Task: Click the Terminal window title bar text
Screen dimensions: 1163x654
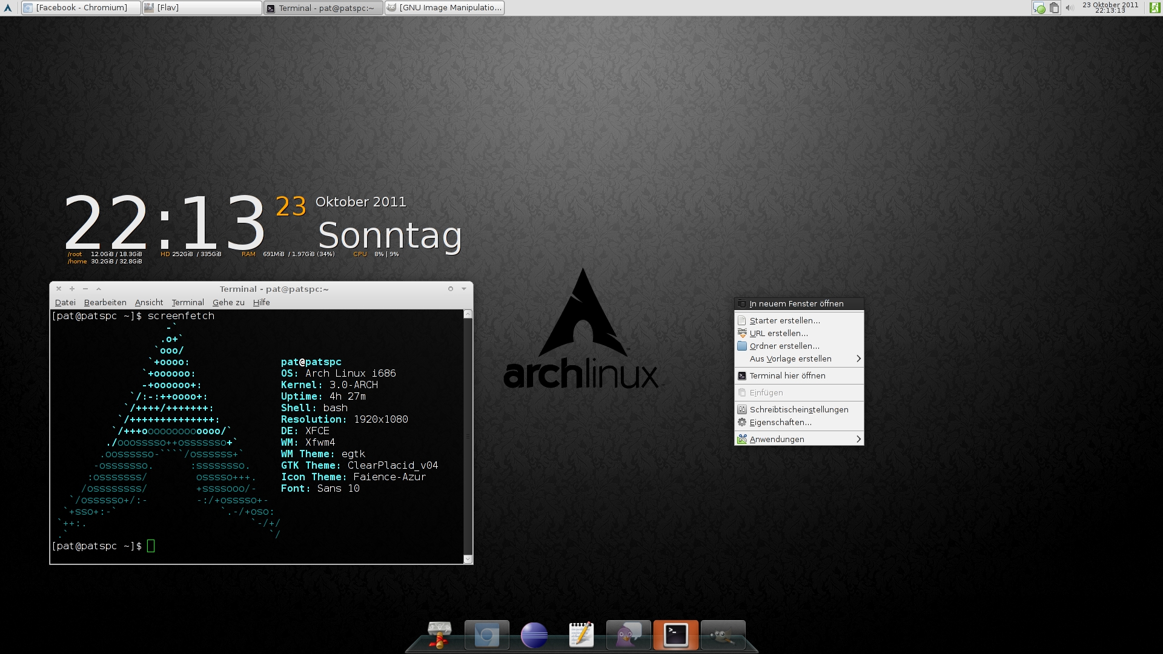Action: 274,289
